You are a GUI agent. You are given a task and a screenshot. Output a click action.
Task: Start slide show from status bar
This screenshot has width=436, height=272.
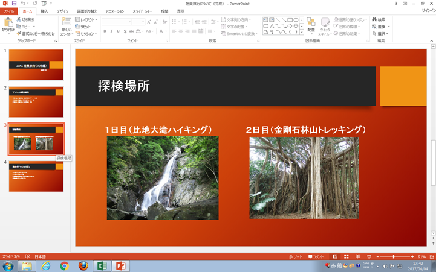(369, 256)
